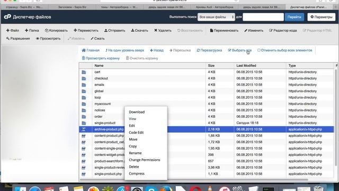This screenshot has height=191, width=339.
Task: Click the loop folder icon
Action: [x=84, y=98]
